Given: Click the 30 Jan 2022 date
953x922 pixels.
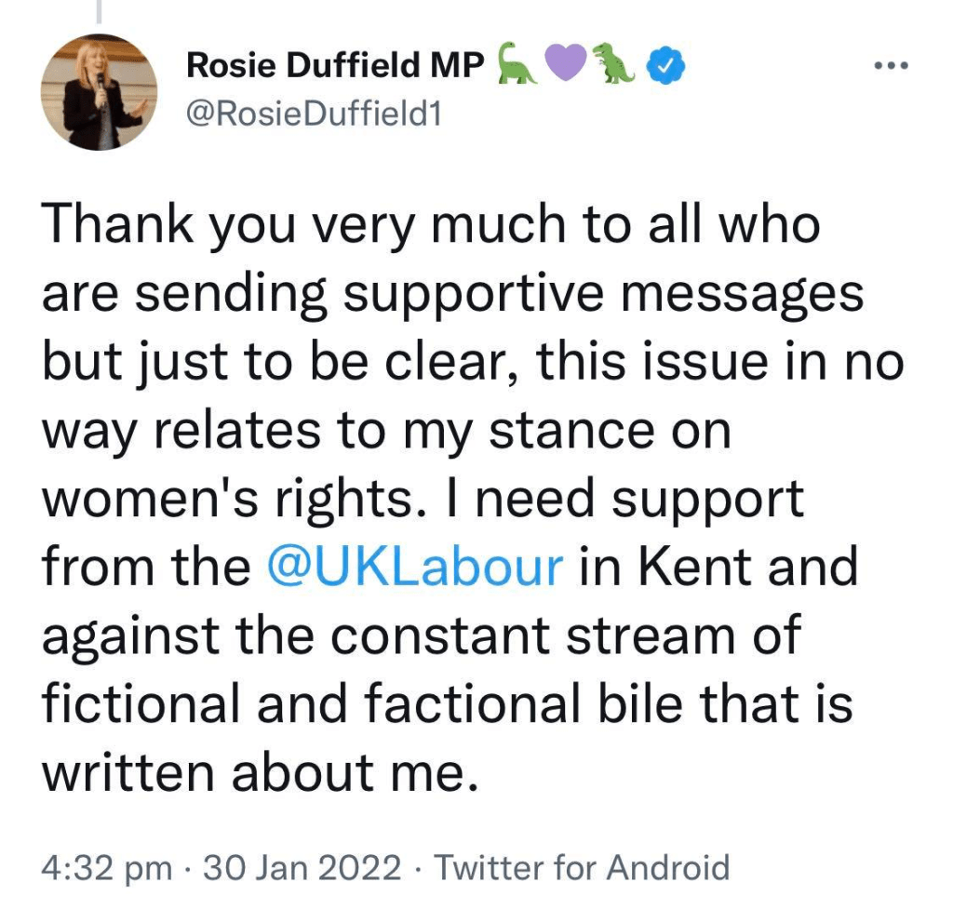Looking at the screenshot, I should pos(302,869).
